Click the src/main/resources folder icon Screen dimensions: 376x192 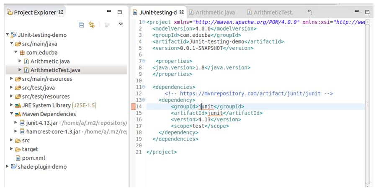point(18,79)
